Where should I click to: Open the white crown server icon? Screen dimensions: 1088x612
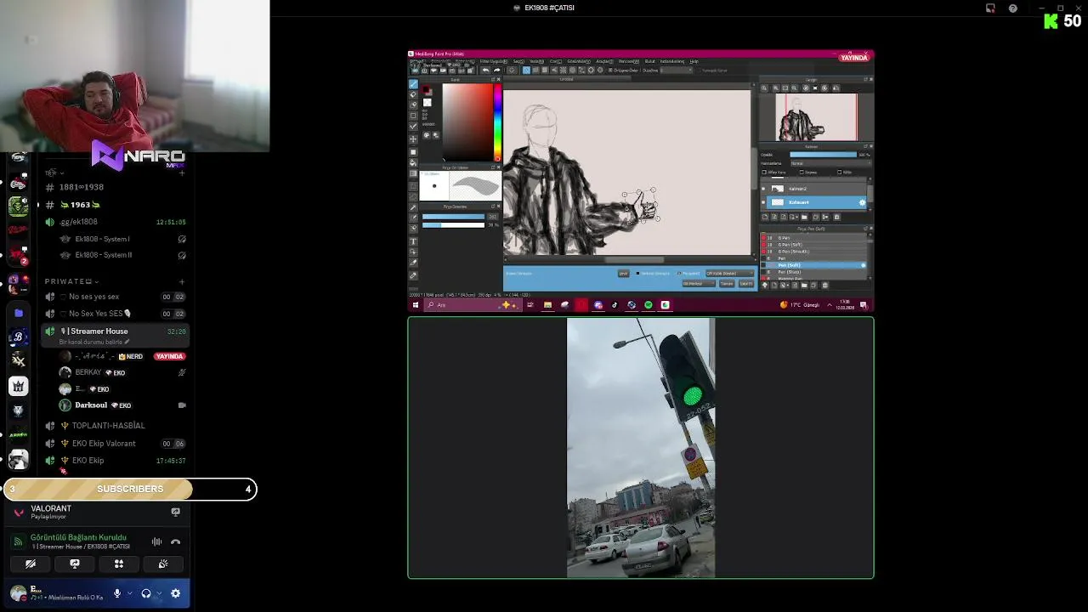pos(19,387)
